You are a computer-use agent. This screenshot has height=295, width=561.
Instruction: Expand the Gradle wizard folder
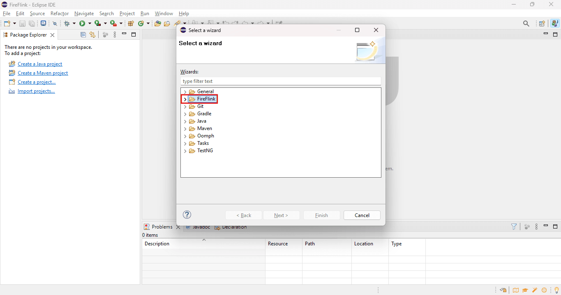click(185, 114)
